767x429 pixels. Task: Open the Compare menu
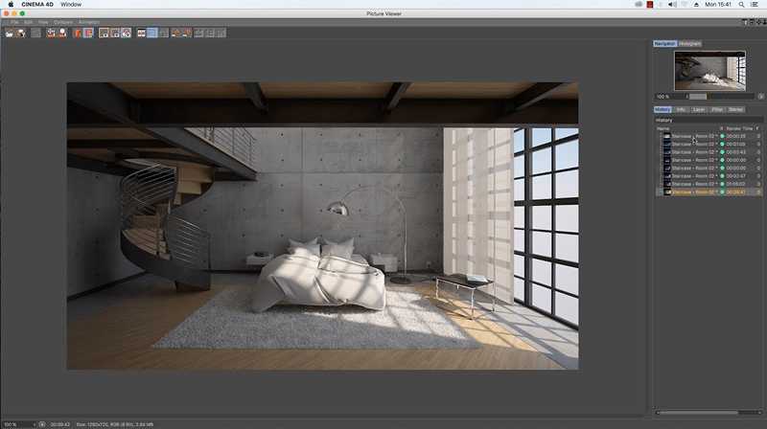[x=63, y=22]
